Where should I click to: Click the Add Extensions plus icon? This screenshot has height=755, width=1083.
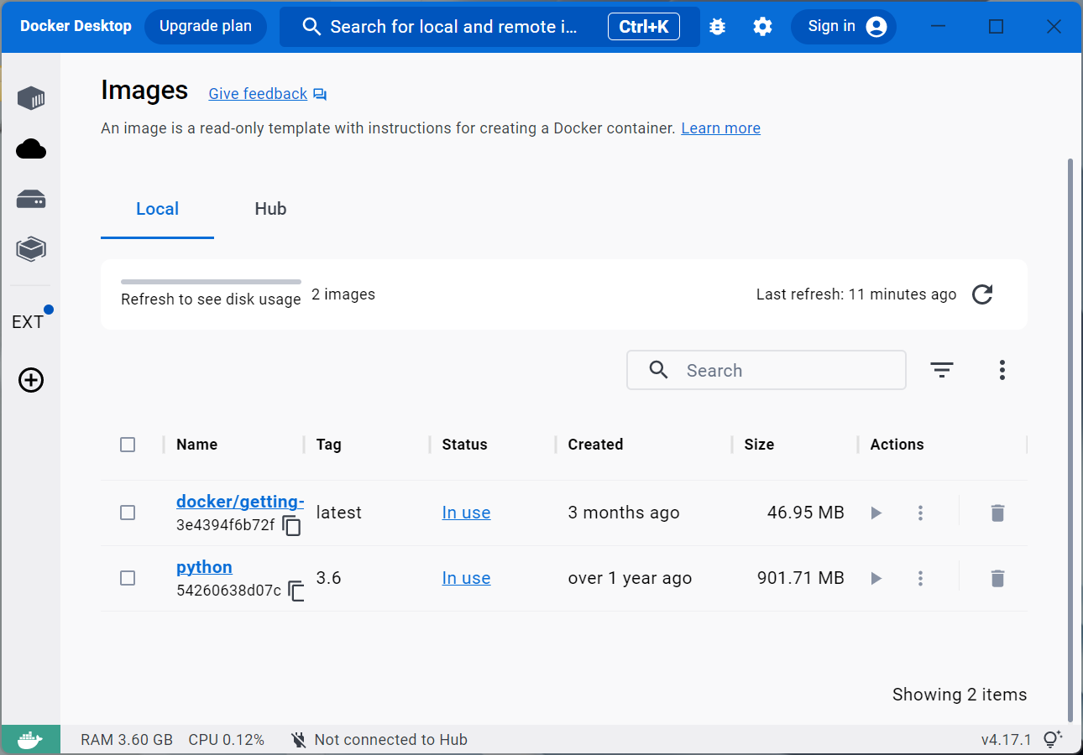click(31, 381)
